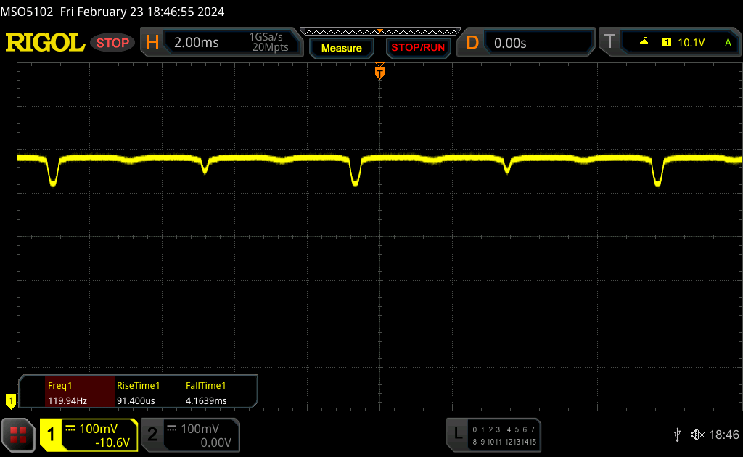Click the RIGOL logo
This screenshot has width=743, height=457.
coord(45,43)
